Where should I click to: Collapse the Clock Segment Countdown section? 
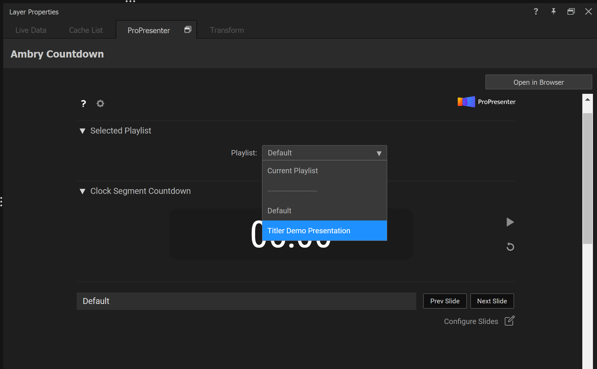pos(82,191)
